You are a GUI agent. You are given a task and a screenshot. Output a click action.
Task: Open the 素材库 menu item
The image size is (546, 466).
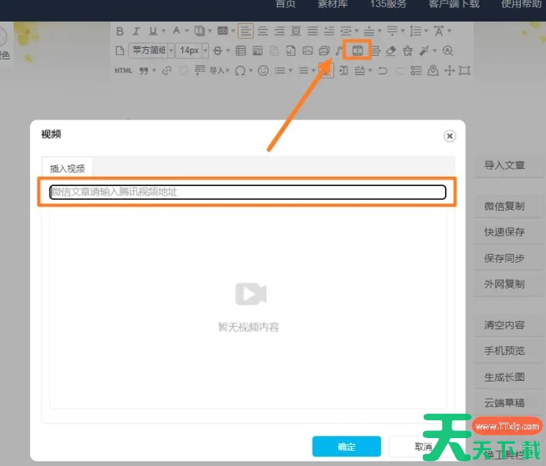click(332, 4)
